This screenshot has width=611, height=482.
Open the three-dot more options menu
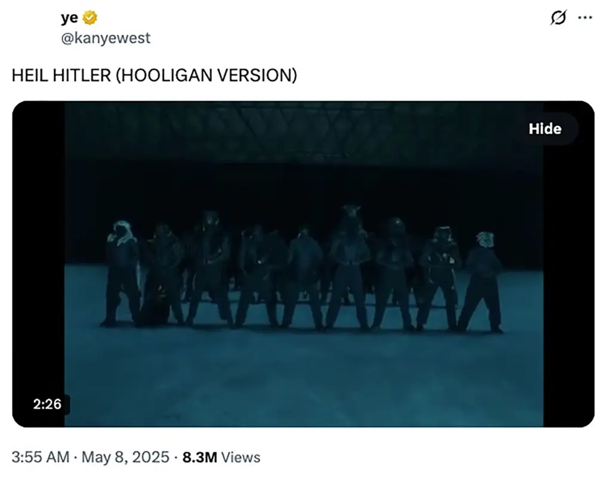pos(585,18)
